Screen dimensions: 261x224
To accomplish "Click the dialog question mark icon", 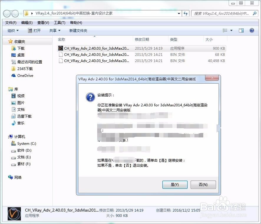I will [x=90, y=97].
